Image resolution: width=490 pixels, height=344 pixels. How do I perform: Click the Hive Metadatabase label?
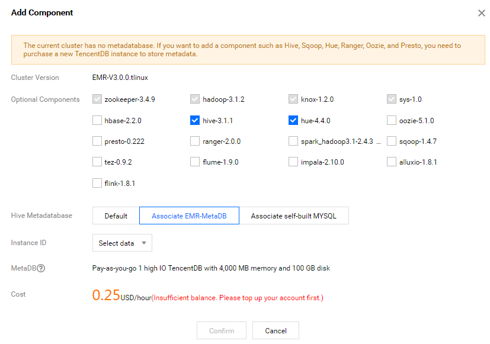click(41, 216)
